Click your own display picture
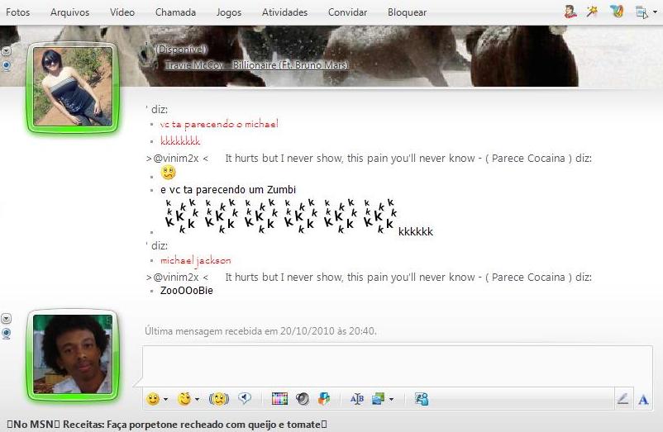Viewport: 663px width, 432px height. point(73,354)
